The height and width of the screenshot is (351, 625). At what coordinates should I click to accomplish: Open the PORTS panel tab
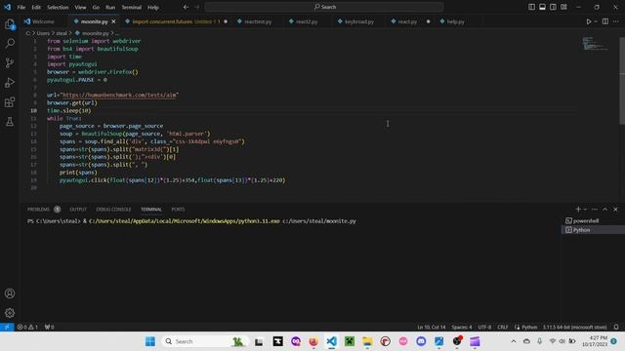178,209
